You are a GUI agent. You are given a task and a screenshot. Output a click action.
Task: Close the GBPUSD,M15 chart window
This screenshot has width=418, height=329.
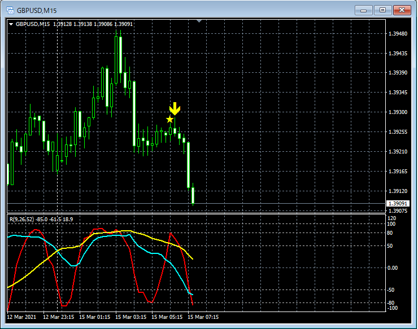402,10
